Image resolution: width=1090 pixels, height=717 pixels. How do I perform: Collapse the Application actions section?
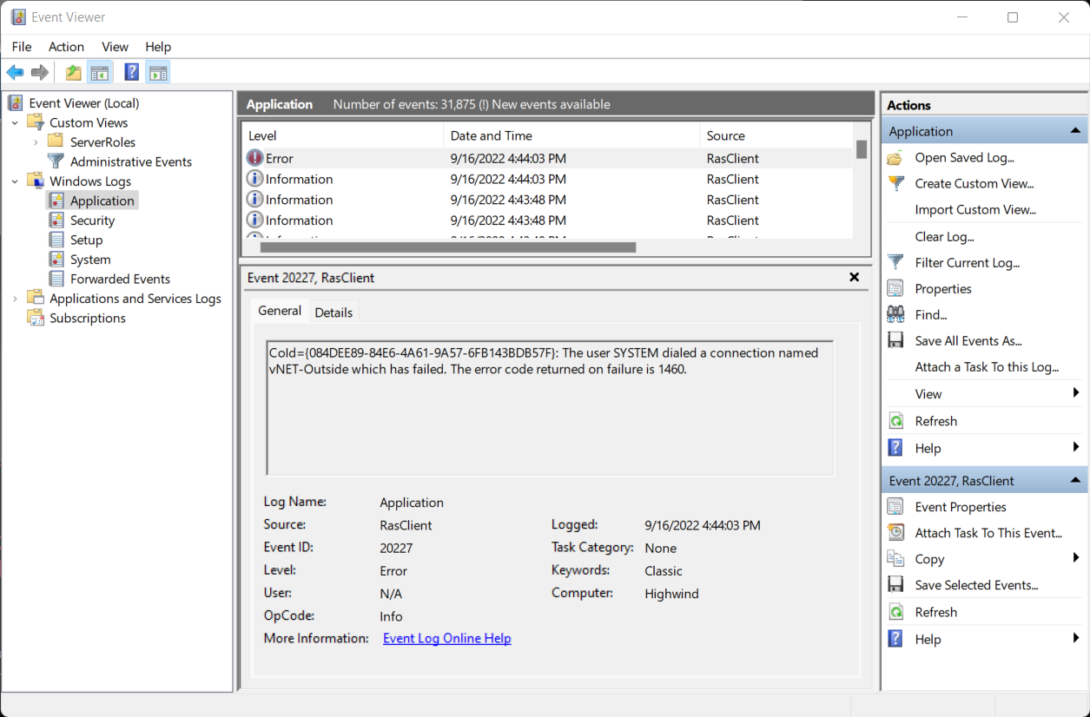click(1077, 130)
